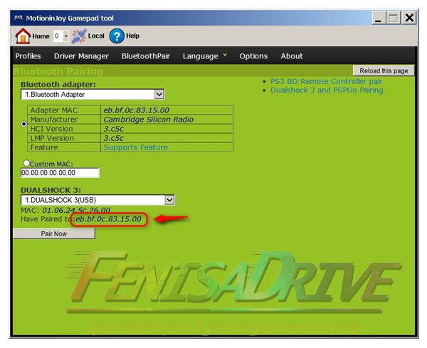
Task: Go to the BluetoothPair tab
Action: coord(146,56)
